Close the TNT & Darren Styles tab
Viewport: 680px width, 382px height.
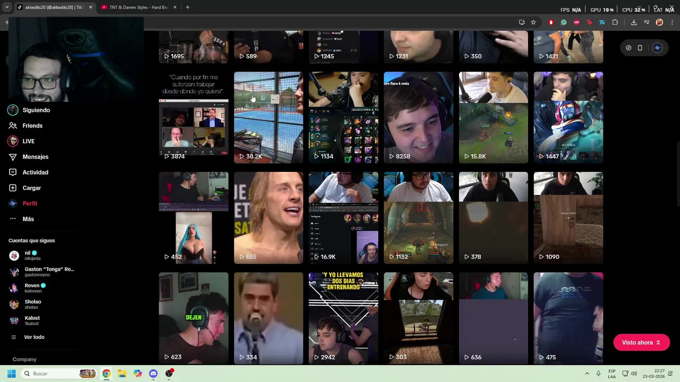click(x=174, y=7)
